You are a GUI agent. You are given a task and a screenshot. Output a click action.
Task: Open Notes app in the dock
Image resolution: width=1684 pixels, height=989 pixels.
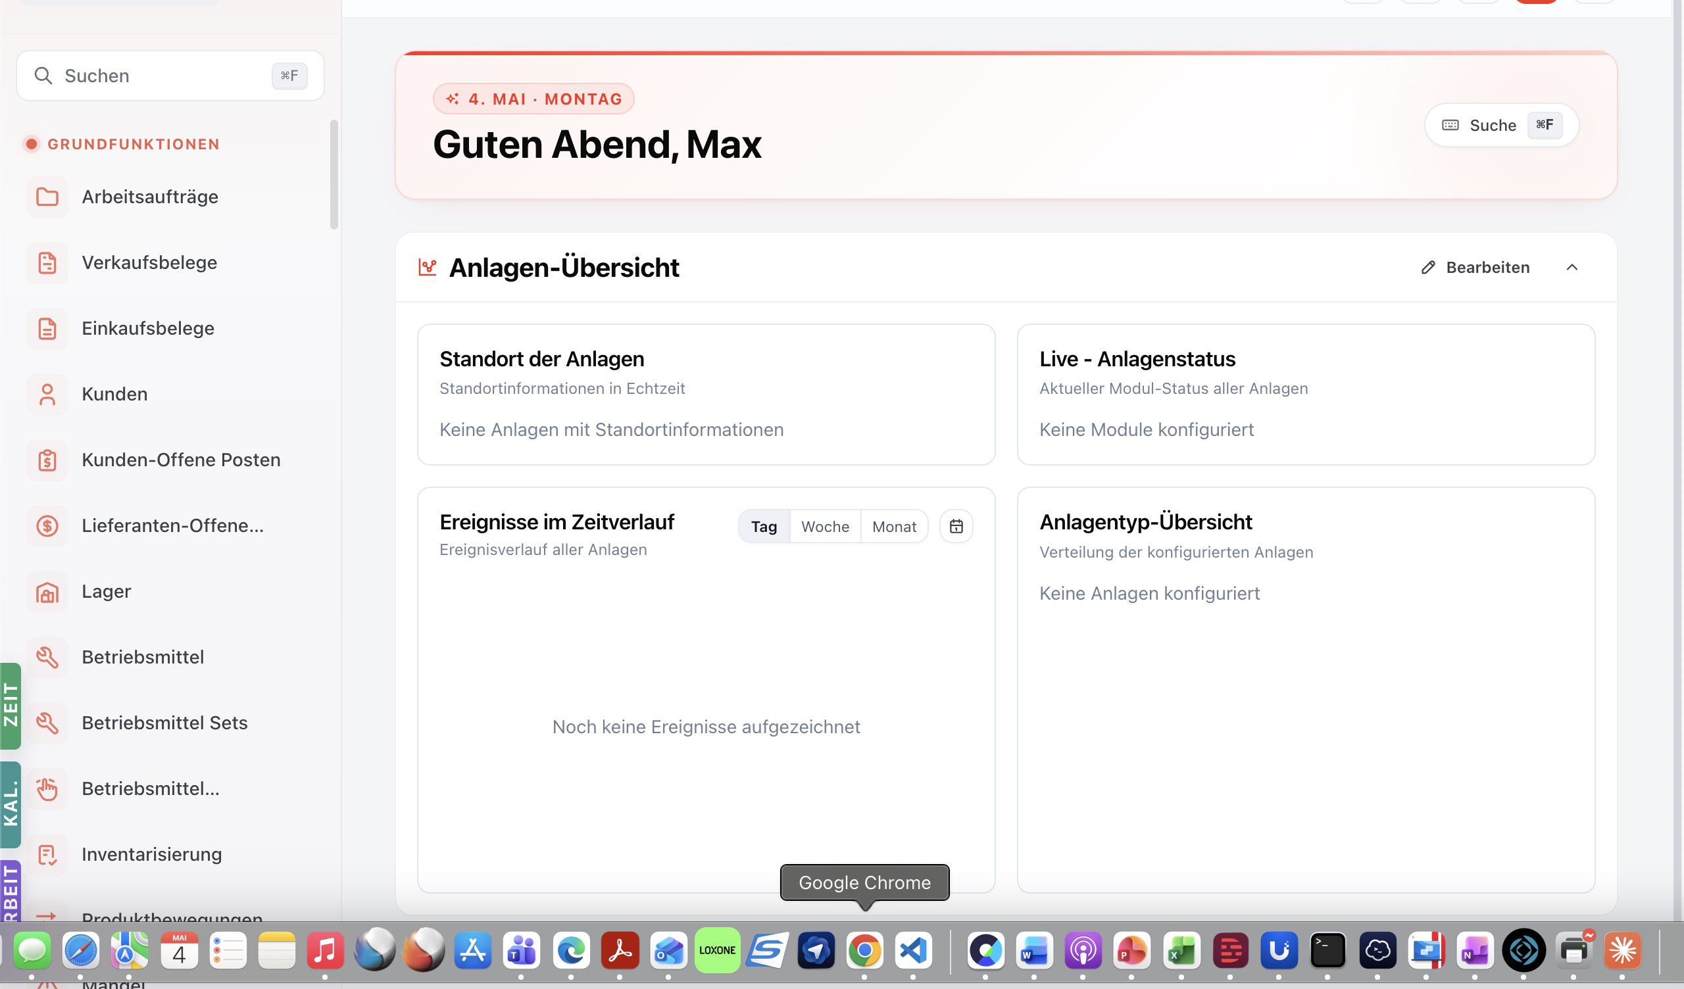277,950
